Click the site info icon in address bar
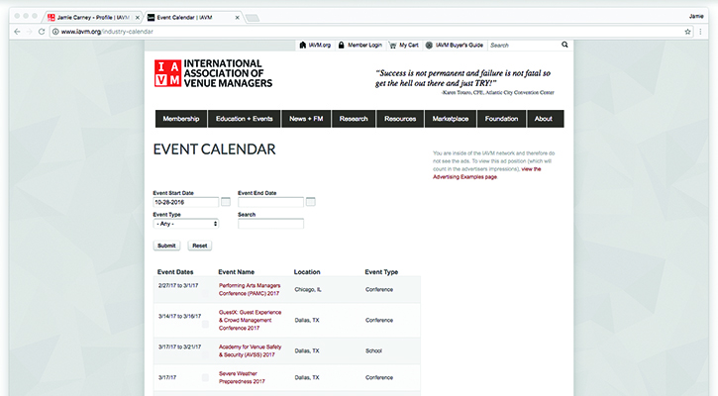Viewport: 718px width, 396px height. tap(55, 32)
